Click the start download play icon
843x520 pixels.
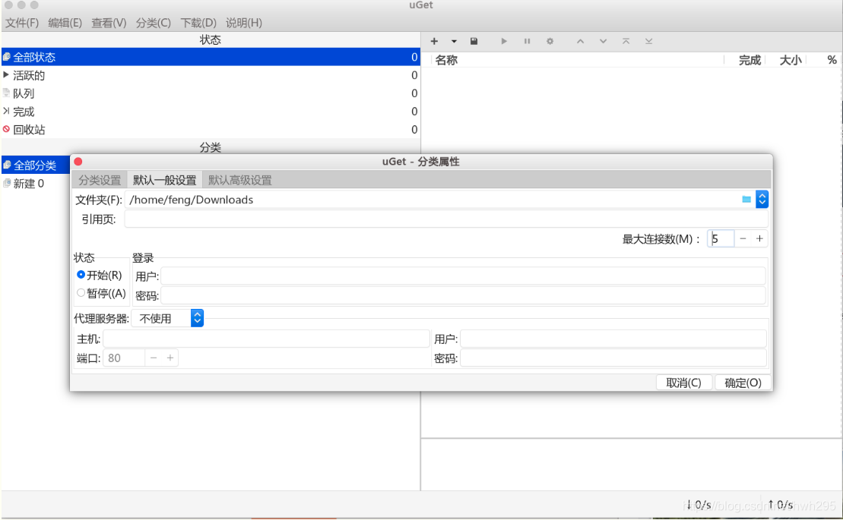coord(504,41)
